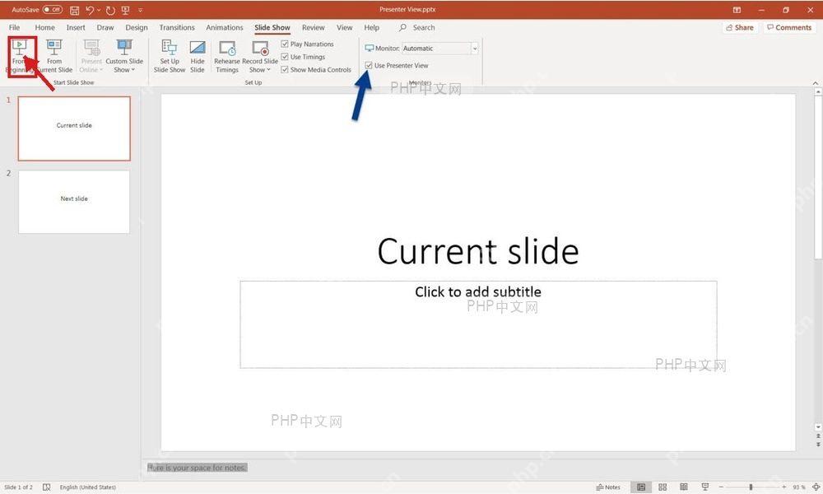The height and width of the screenshot is (494, 823).
Task: Click vertical scrollbar down arrow
Action: click(818, 426)
